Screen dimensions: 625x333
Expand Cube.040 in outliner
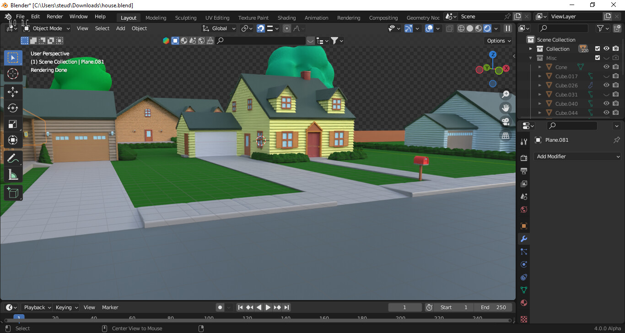[x=540, y=103]
